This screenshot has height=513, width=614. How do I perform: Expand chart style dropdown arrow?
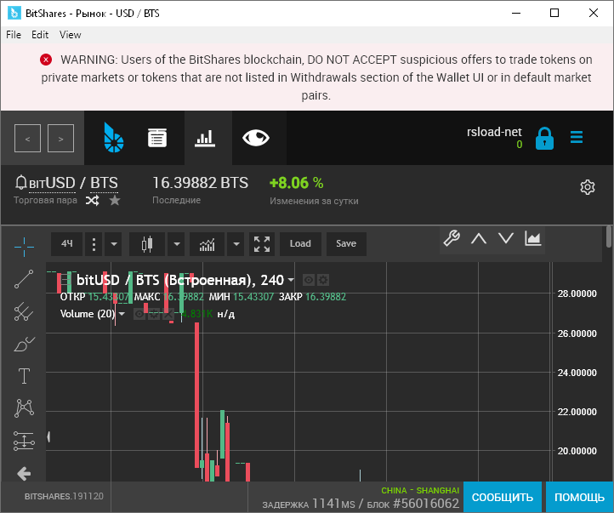coord(177,244)
